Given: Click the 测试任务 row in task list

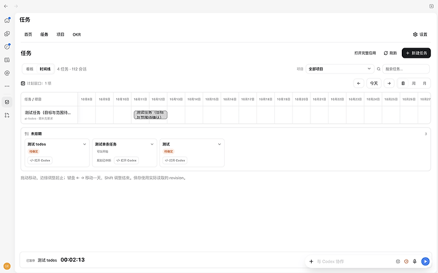Looking at the screenshot, I should (x=49, y=115).
